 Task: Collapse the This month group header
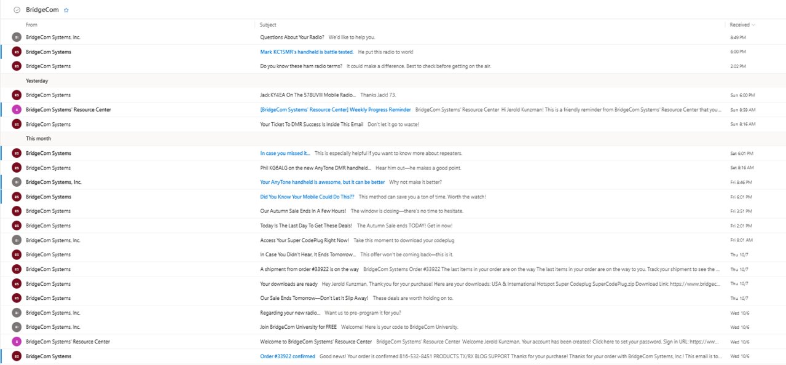pyautogui.click(x=38, y=139)
